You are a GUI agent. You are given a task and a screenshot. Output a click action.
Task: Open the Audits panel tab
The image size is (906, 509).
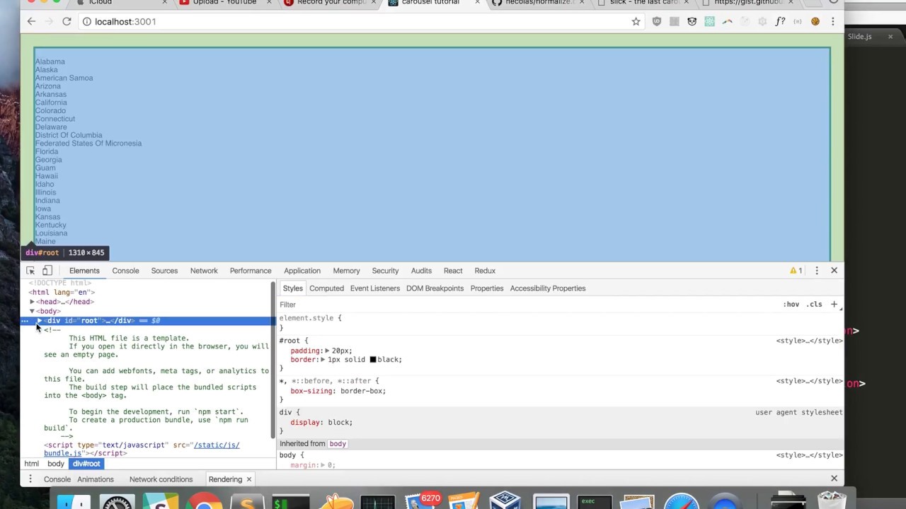click(x=421, y=271)
